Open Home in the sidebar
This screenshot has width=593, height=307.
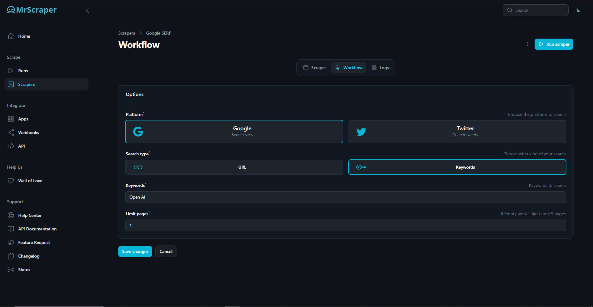tap(46, 36)
